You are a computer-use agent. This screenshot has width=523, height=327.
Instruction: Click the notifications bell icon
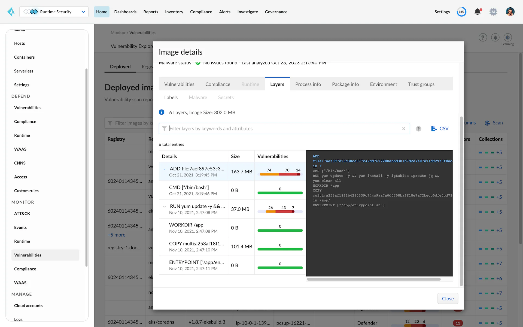(x=477, y=12)
